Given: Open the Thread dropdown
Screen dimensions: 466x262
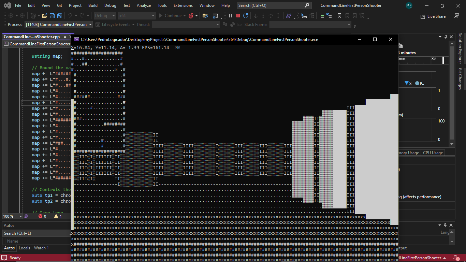Looking at the screenshot, I should pos(186,25).
